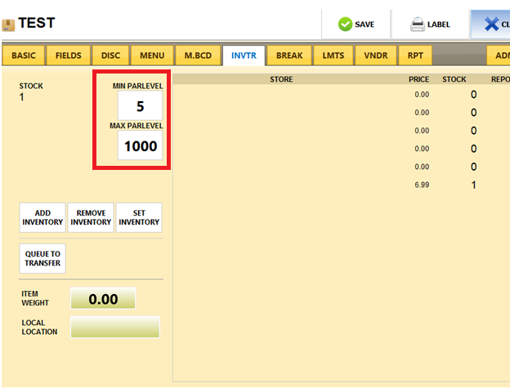Click the package icon beside TEST title
Screen dimensions: 510x388
(x=9, y=25)
